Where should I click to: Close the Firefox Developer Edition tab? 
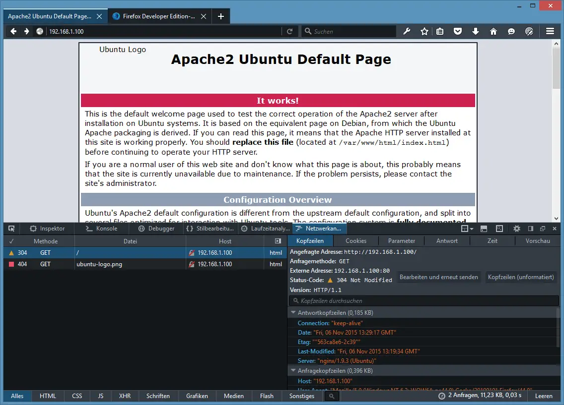(204, 16)
